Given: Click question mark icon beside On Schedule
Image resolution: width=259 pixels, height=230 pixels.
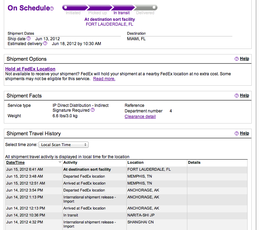Looking at the screenshot, I should tap(52, 9).
